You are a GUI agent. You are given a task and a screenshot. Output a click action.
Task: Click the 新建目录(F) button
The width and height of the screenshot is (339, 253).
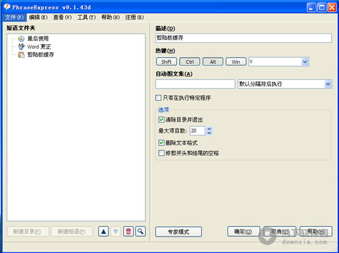[28, 232]
